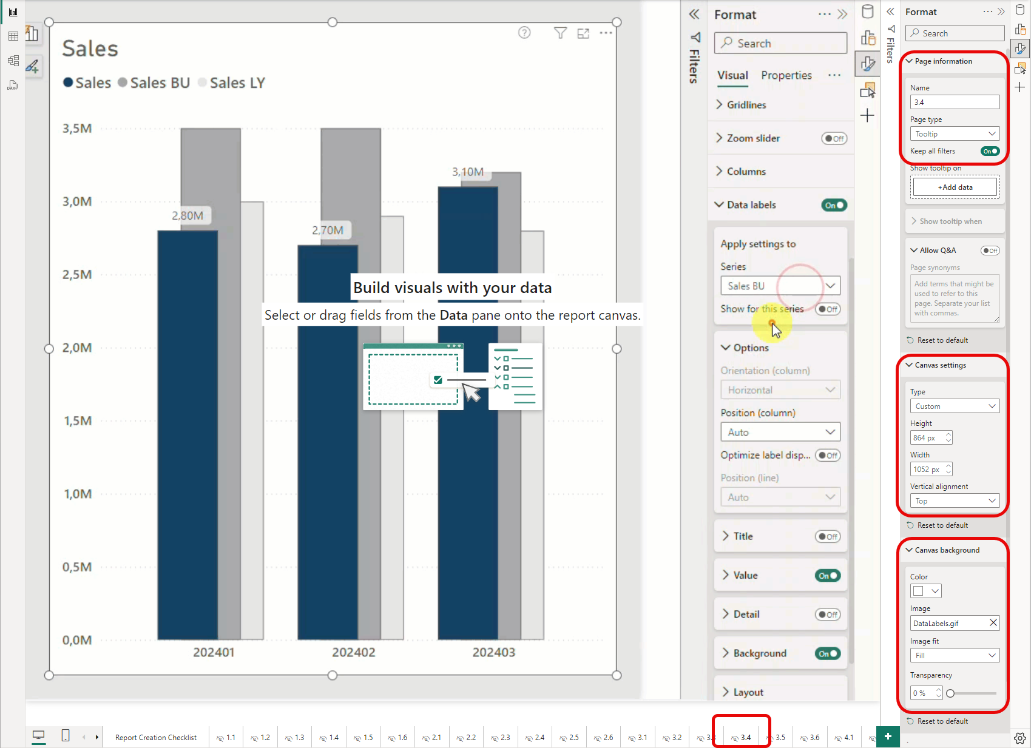
Task: Switch to desktop layout icon in status bar
Action: pyautogui.click(x=39, y=736)
